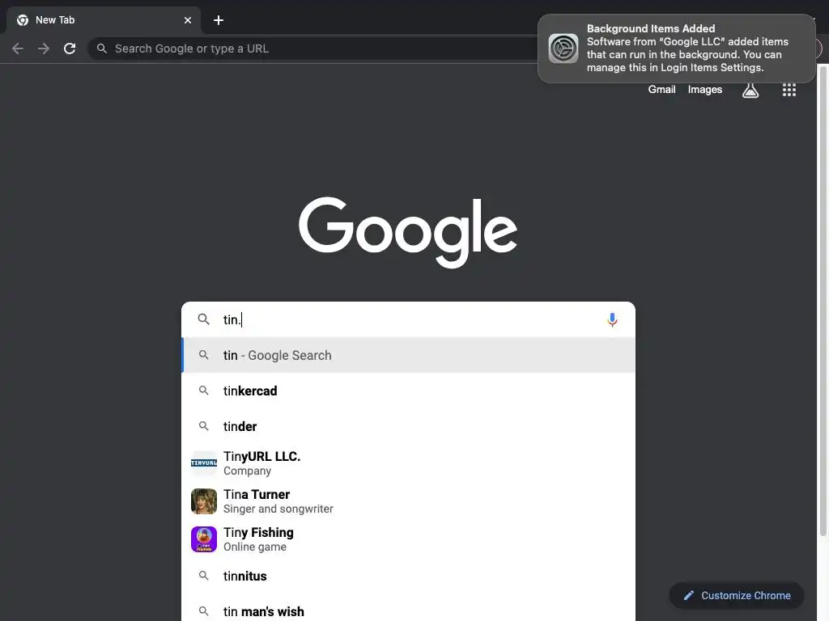Click the page vertical scrollbar

click(x=823, y=301)
